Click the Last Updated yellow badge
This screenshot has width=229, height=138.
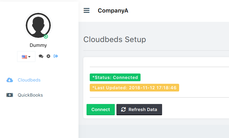click(x=134, y=88)
